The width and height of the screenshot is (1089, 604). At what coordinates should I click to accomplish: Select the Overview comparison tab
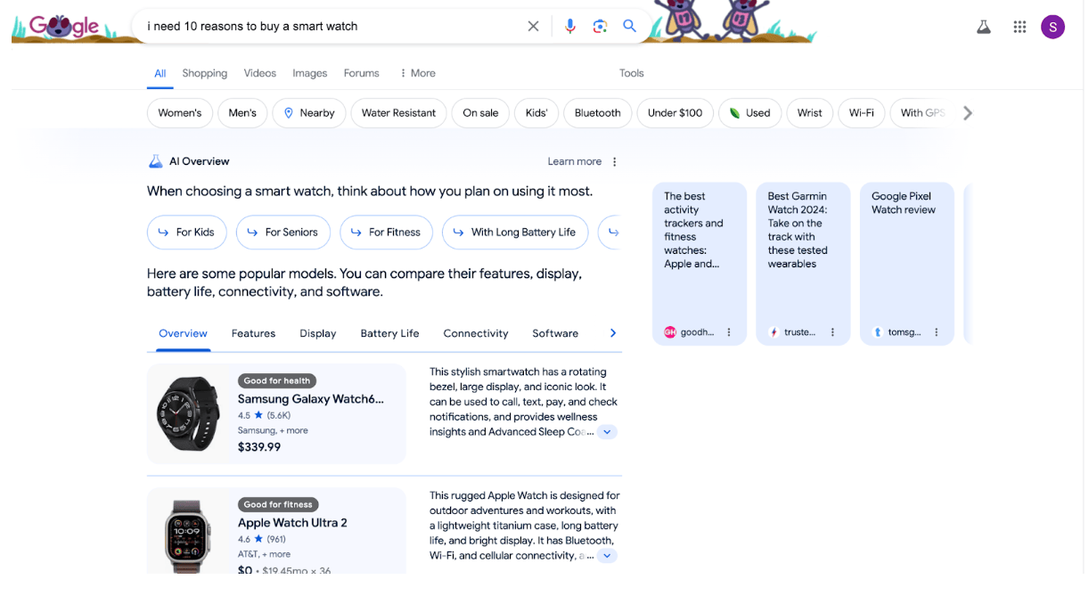[183, 333]
